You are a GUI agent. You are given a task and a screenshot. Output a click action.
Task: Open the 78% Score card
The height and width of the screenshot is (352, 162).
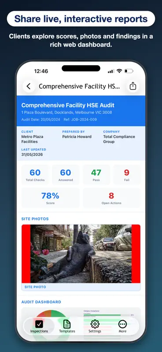pyautogui.click(x=50, y=198)
